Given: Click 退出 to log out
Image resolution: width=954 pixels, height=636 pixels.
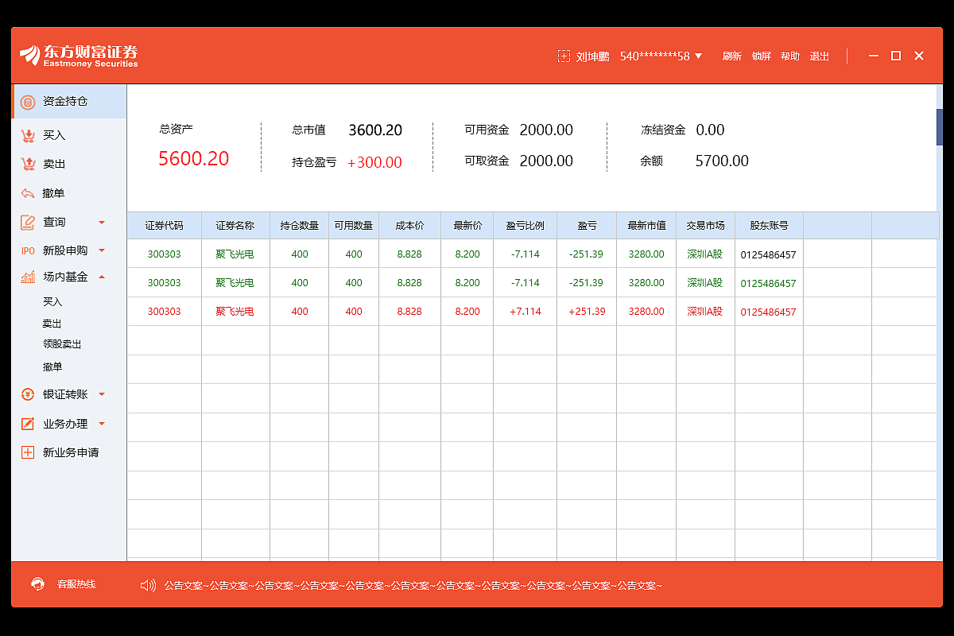Looking at the screenshot, I should tap(820, 56).
